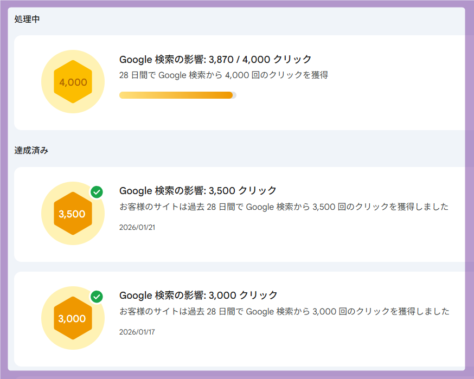This screenshot has width=474, height=379.
Task: Click the 3,500 回のクリックを獲得しました description
Action: tap(284, 207)
